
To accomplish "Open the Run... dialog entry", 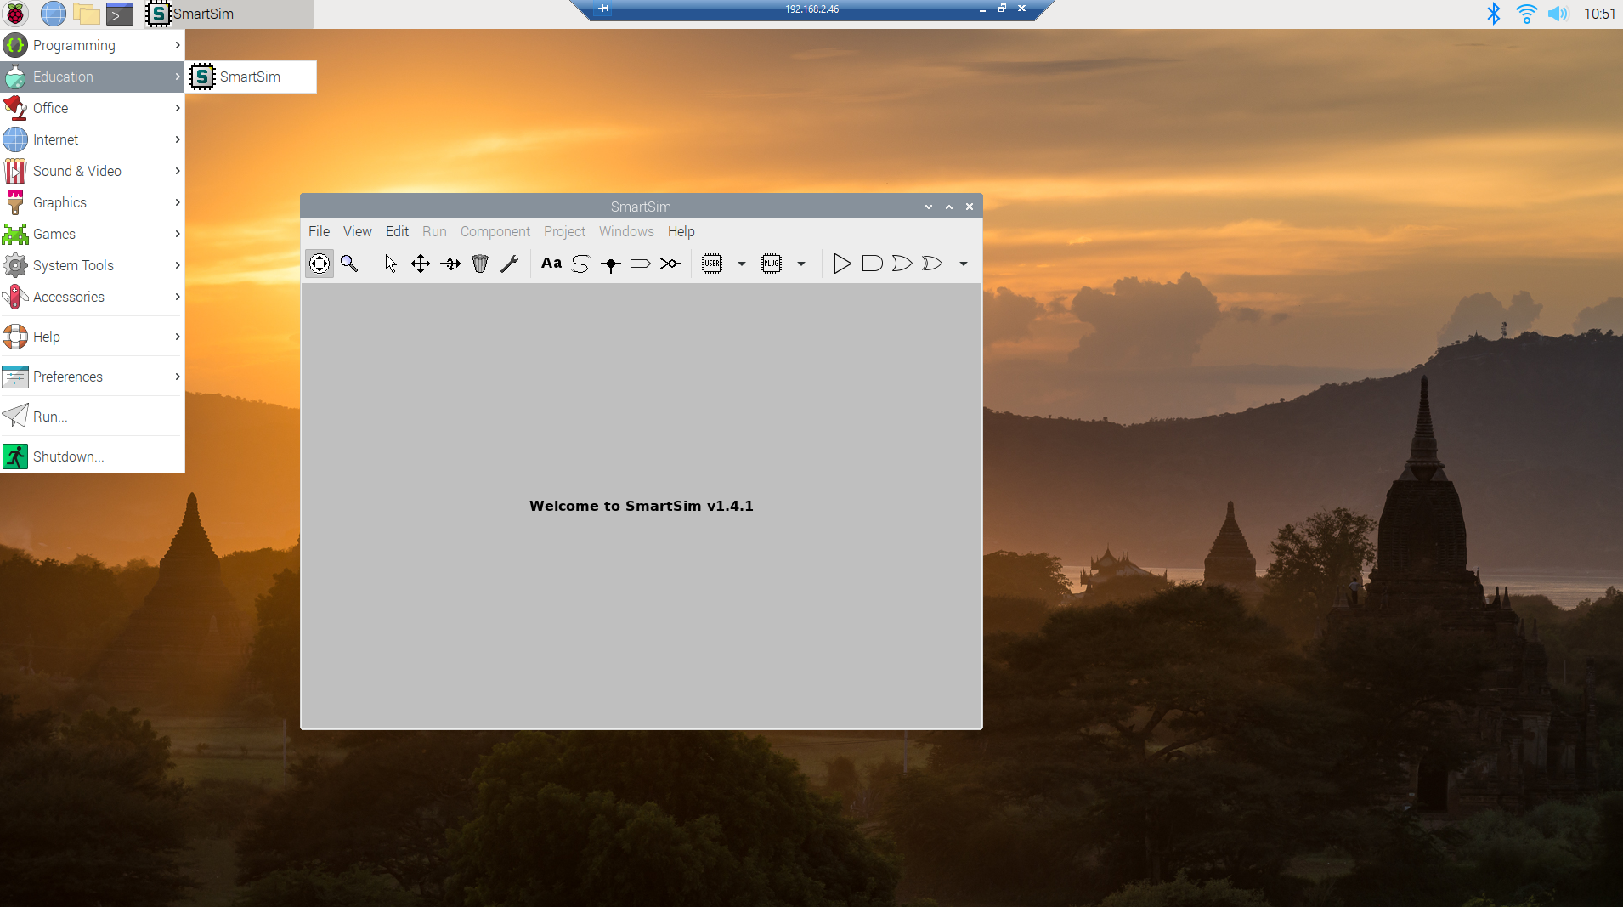I will click(92, 417).
